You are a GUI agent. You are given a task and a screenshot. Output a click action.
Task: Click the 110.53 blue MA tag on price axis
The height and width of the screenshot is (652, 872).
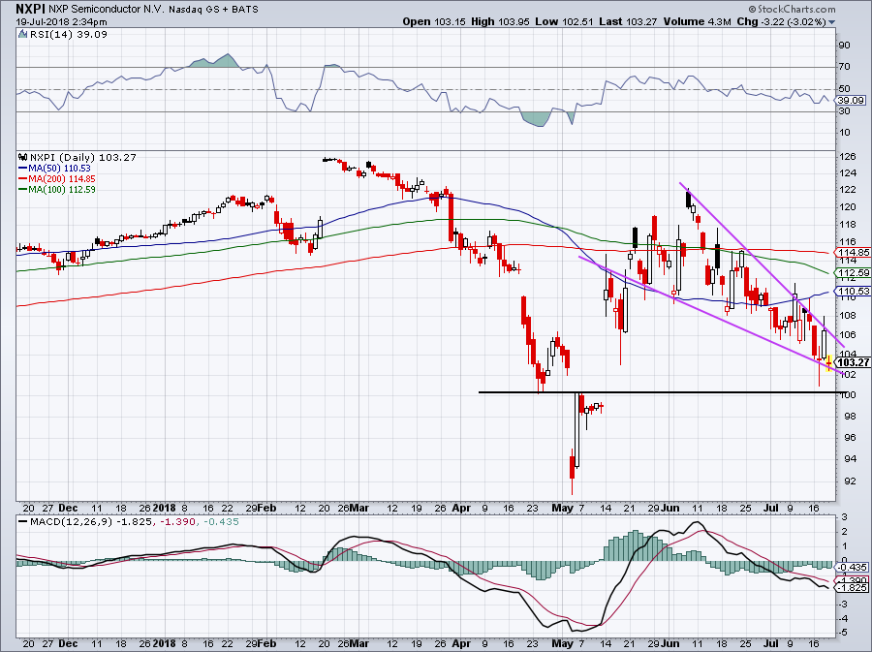852,292
